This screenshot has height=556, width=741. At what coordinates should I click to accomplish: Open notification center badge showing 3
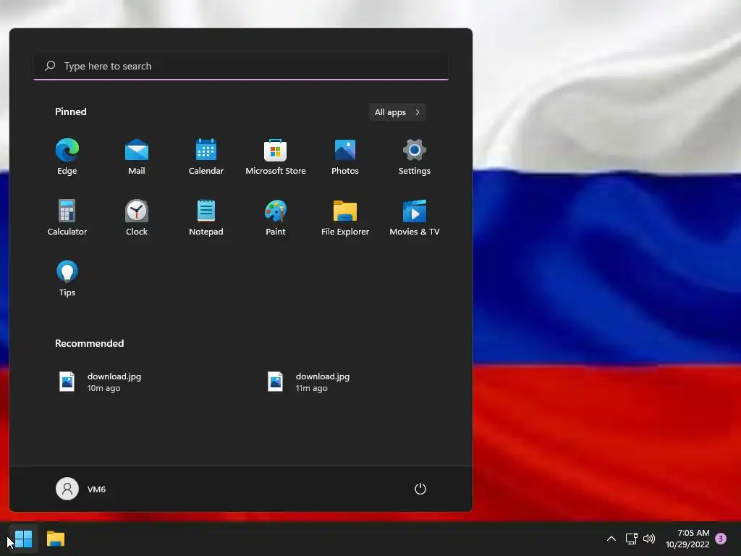(721, 539)
